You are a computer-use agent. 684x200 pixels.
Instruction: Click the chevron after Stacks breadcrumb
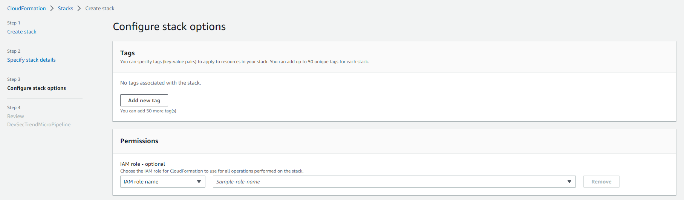tap(79, 8)
